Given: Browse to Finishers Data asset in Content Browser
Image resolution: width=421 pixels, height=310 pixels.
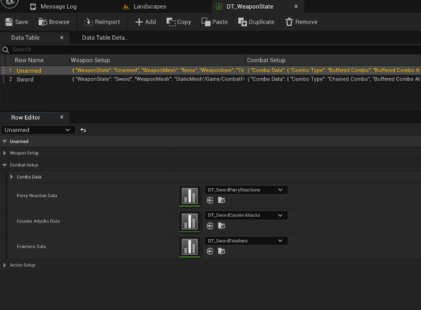Looking at the screenshot, I should 221,252.
